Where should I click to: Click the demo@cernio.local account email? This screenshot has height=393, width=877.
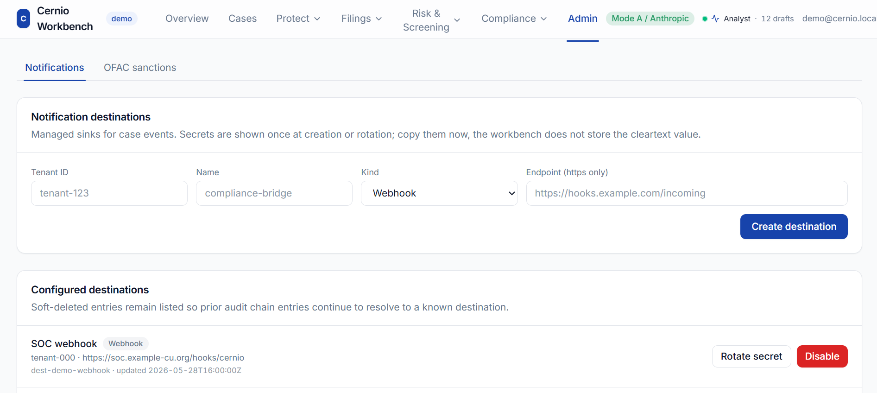[839, 19]
